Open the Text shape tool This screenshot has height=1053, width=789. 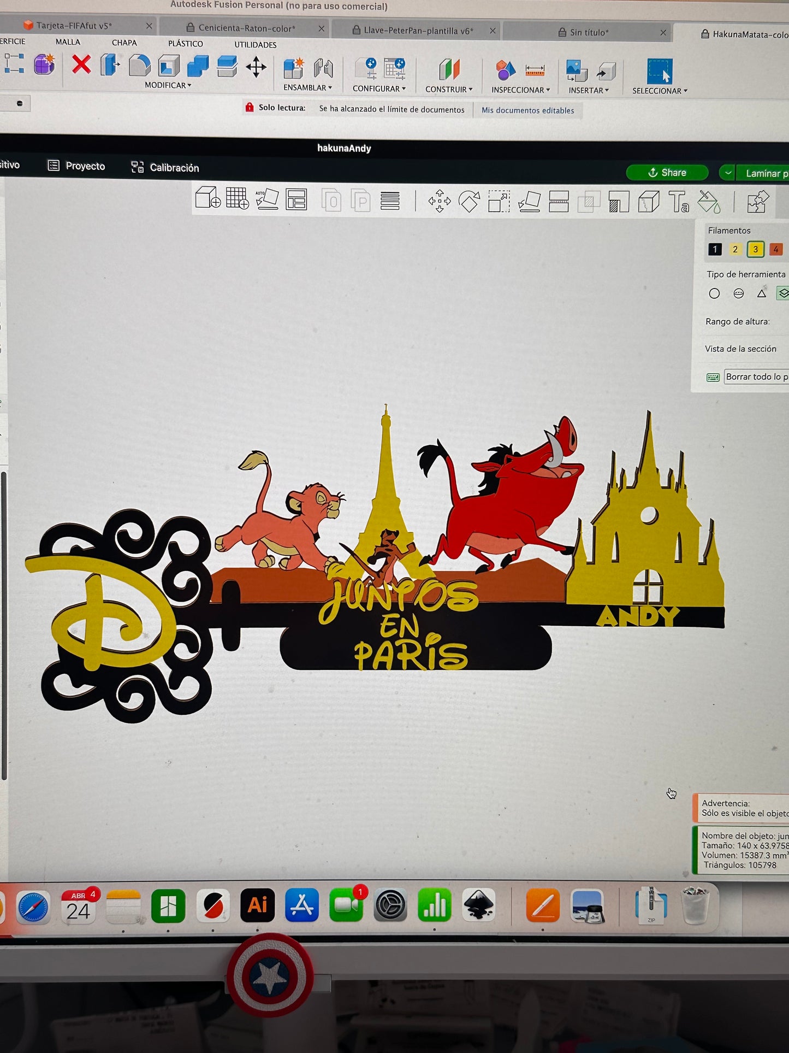pos(679,202)
